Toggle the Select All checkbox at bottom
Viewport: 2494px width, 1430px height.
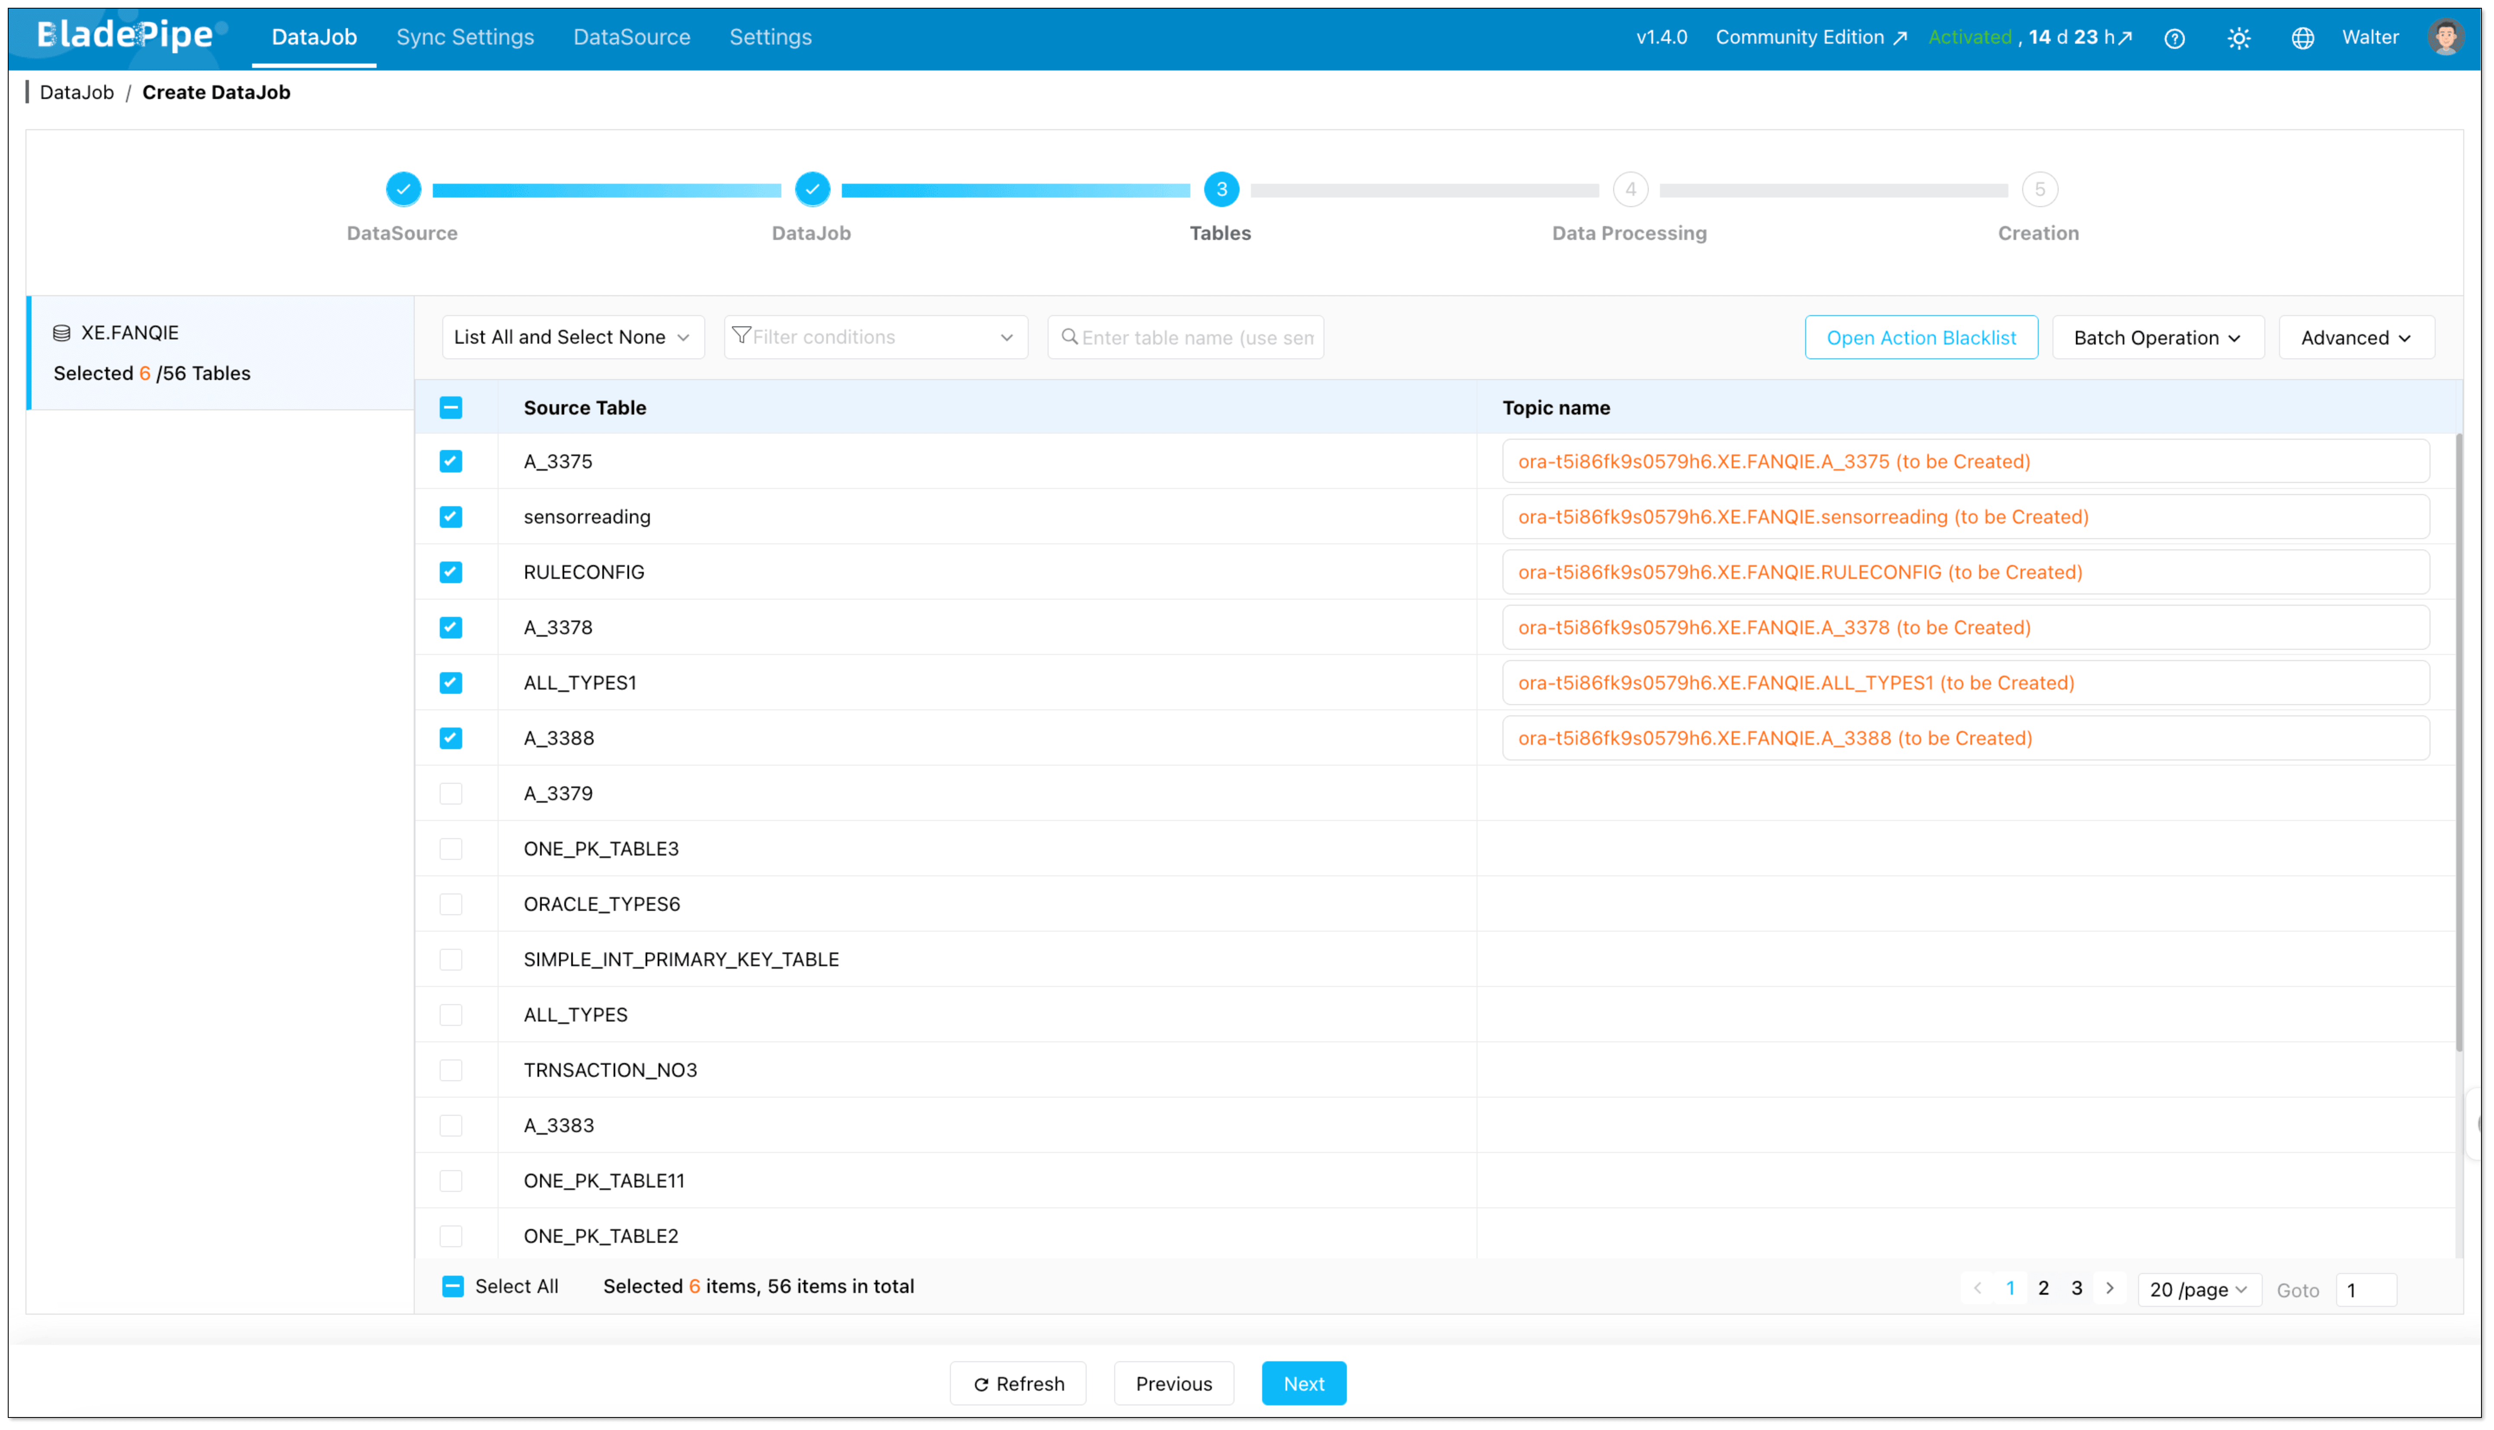point(453,1286)
